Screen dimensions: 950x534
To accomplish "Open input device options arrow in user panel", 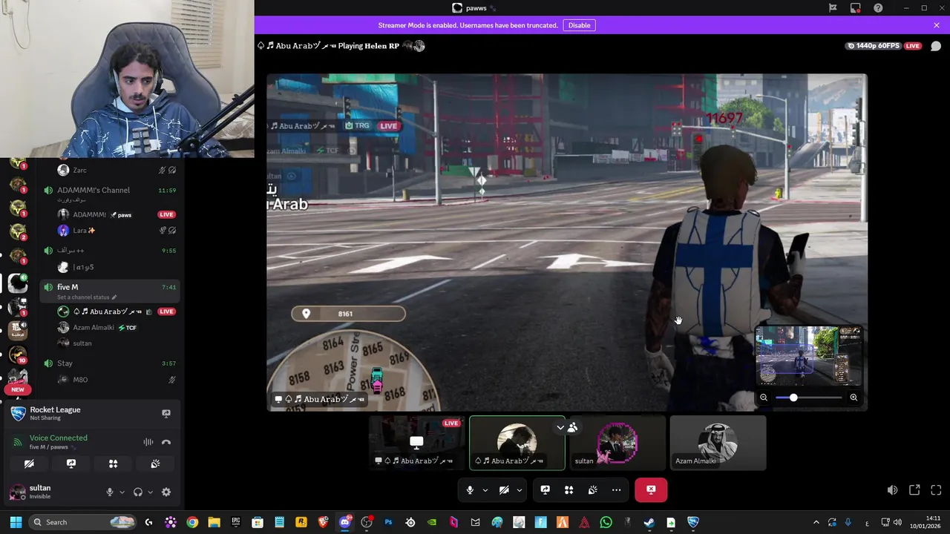I will [x=122, y=492].
